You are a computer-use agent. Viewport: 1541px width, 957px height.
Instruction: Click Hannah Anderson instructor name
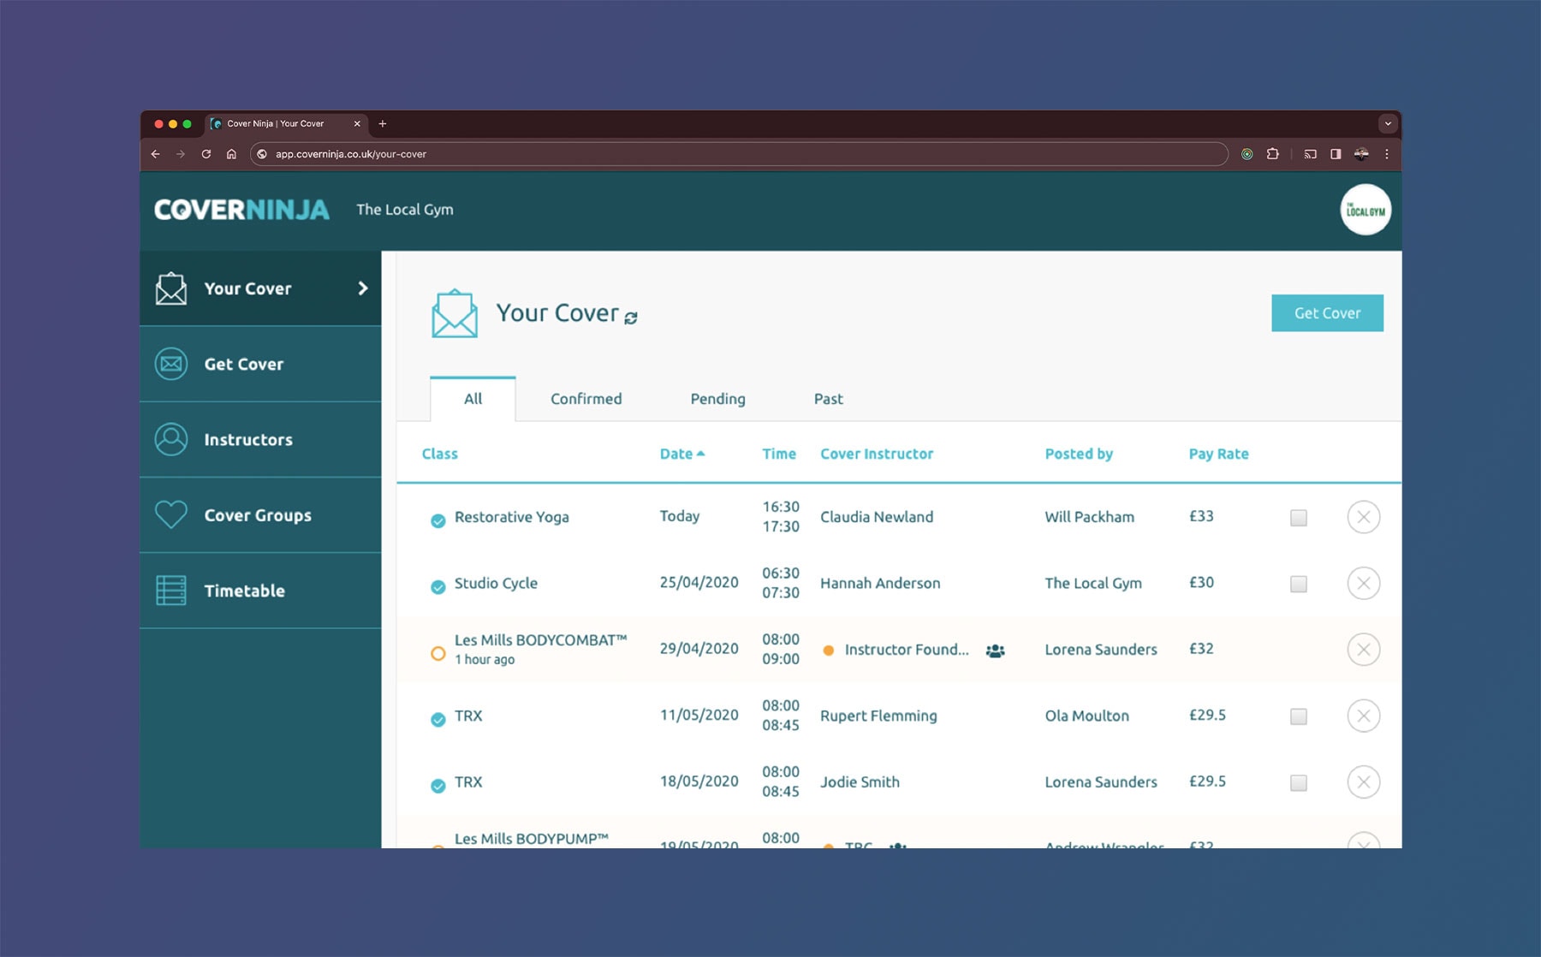pos(880,583)
